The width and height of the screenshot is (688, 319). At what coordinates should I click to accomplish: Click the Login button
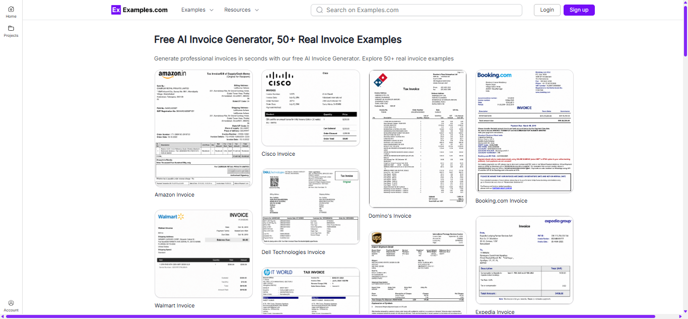(x=547, y=10)
